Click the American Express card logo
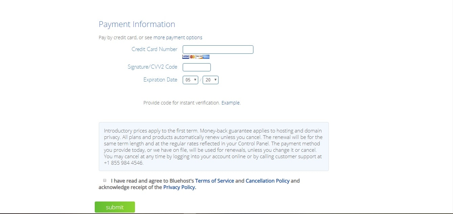This screenshot has height=214, width=453. coord(206,57)
